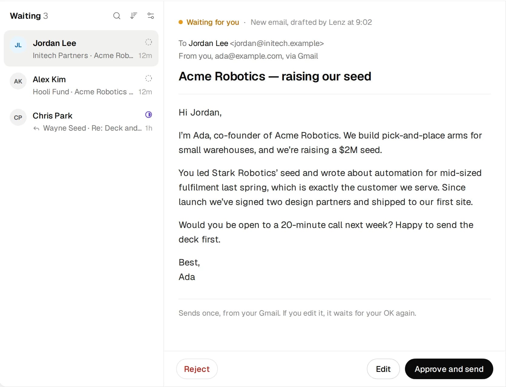The image size is (506, 387).
Task: Click 'New email, drafted by Lenz at 9:02'
Action: click(x=311, y=22)
